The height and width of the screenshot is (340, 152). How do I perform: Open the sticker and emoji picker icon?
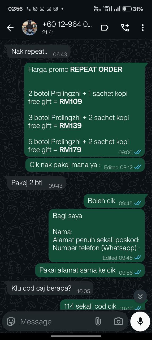coord(11,322)
